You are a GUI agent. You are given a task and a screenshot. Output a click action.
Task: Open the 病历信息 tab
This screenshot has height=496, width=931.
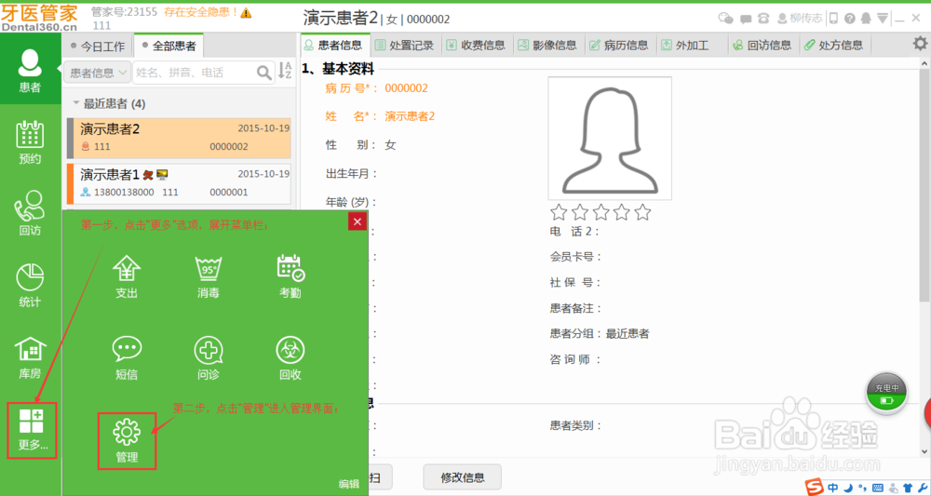[x=619, y=45]
